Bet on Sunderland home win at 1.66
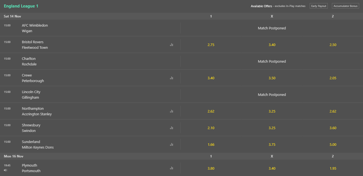 [x=211, y=144]
